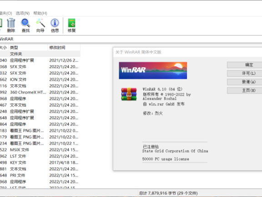Select the KEY 文件 row
The width and height of the screenshot is (262, 197).
point(40,162)
